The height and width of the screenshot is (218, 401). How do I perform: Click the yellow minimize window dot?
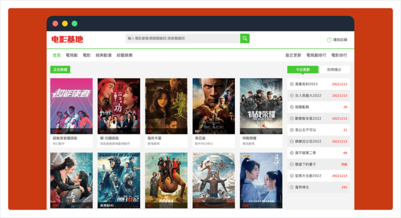click(65, 23)
